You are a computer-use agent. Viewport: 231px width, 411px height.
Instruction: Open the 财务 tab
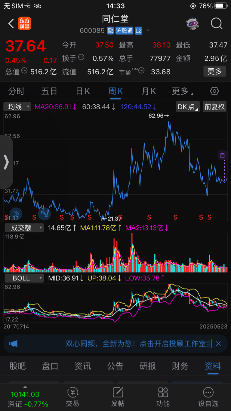[x=180, y=366]
